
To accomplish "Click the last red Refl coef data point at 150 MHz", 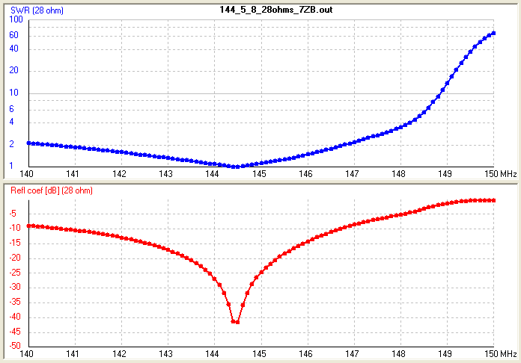I will [x=493, y=200].
